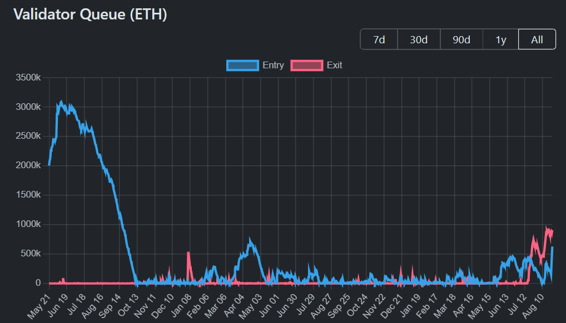This screenshot has width=566, height=323.
Task: Click the Entry peak near 3000k
Action: [61, 103]
